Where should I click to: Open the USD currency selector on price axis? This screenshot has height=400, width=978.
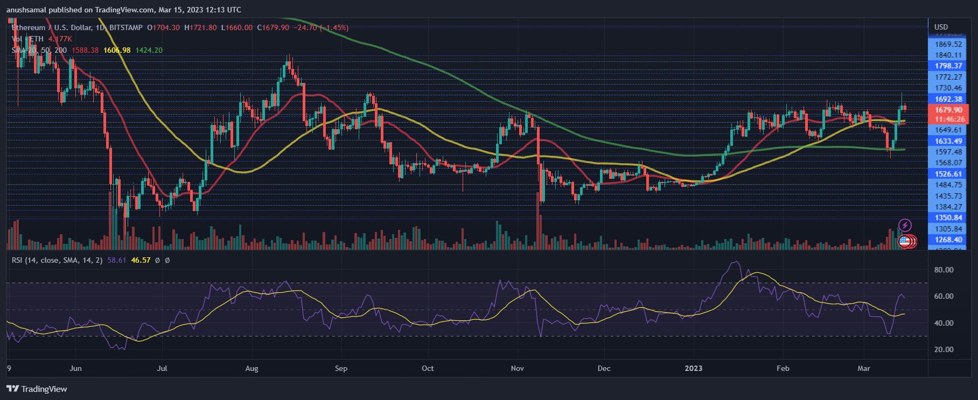[941, 27]
